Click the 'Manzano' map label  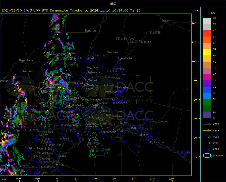(x=23, y=166)
